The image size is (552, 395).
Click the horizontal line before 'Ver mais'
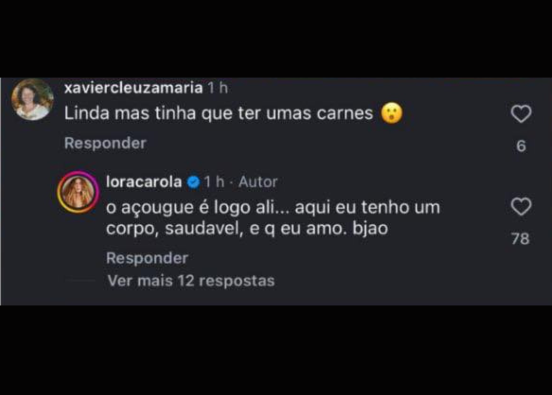[x=81, y=281]
